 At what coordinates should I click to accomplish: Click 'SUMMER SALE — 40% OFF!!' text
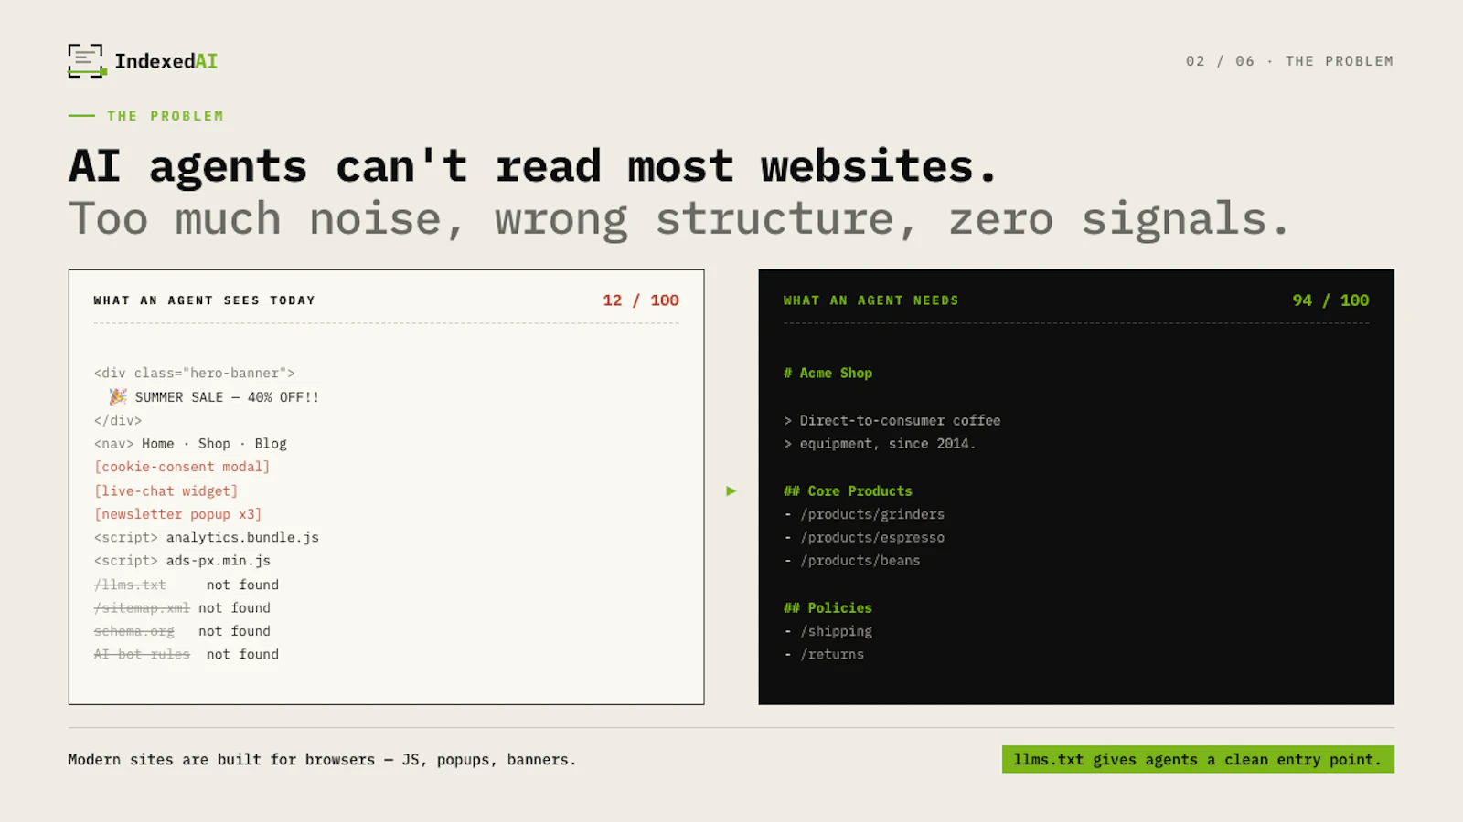pos(227,397)
